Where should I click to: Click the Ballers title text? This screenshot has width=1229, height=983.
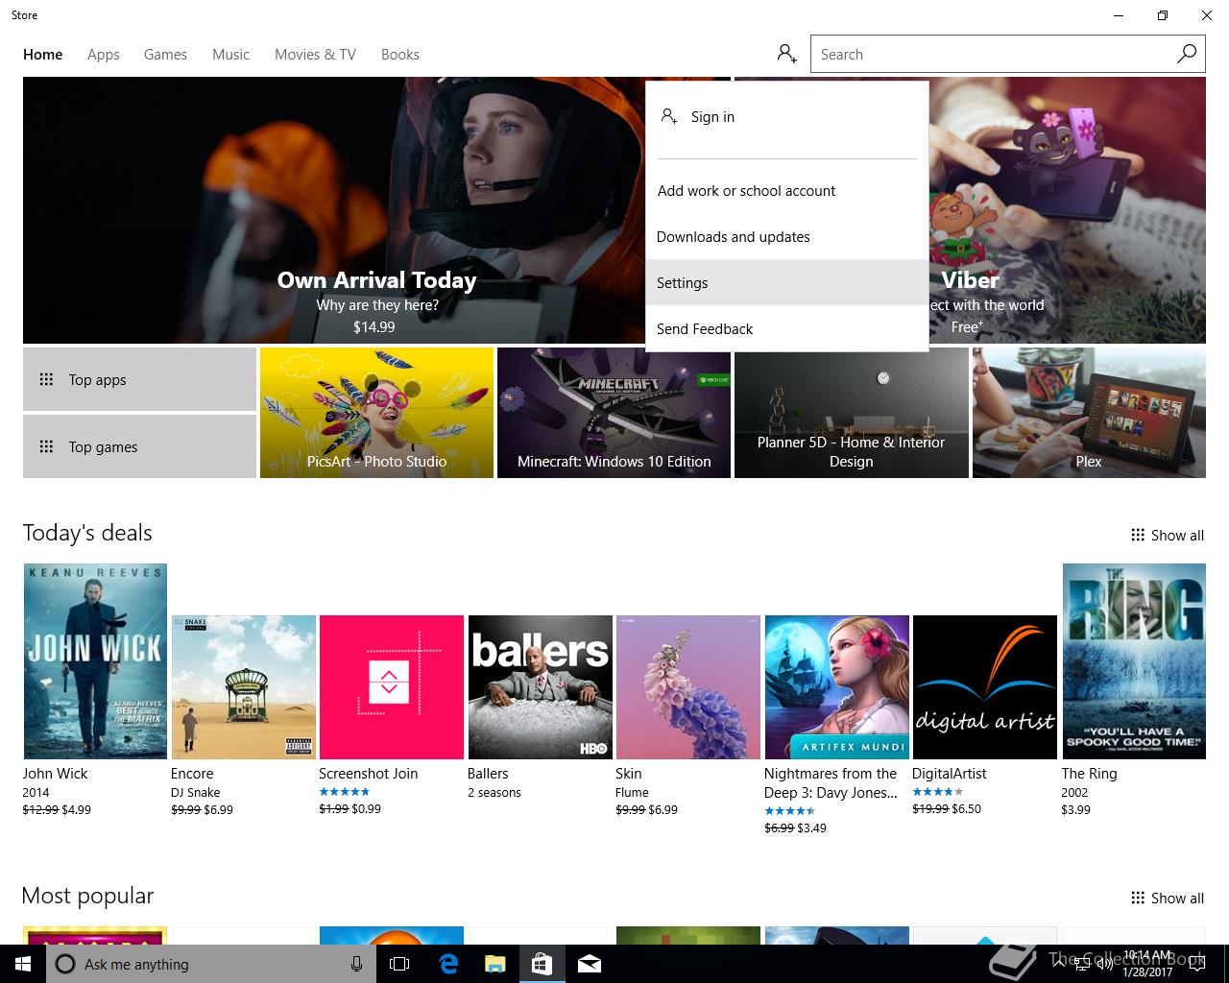[x=488, y=774]
